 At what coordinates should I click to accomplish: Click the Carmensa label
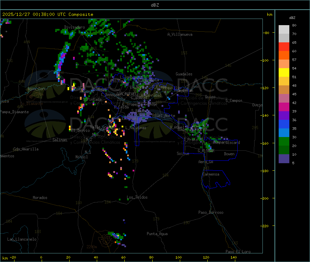(211, 174)
